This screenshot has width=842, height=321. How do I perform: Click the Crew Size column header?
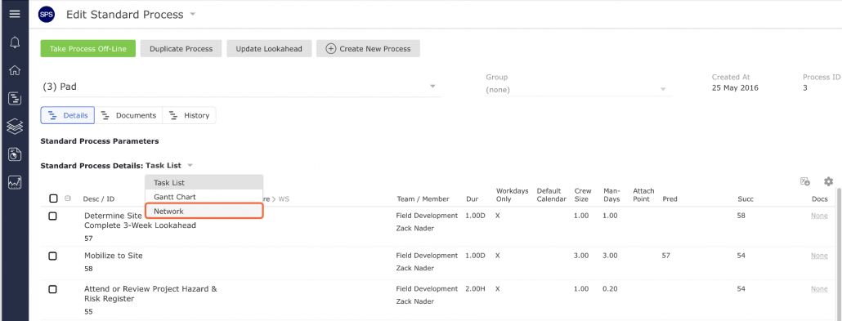(x=583, y=195)
